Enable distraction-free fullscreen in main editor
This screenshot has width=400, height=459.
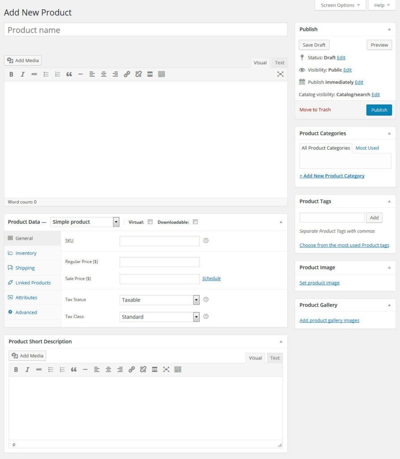280,74
